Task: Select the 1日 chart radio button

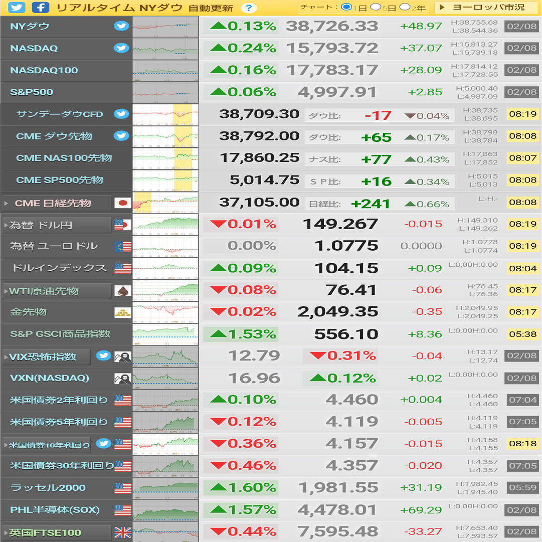Action: 346,7
